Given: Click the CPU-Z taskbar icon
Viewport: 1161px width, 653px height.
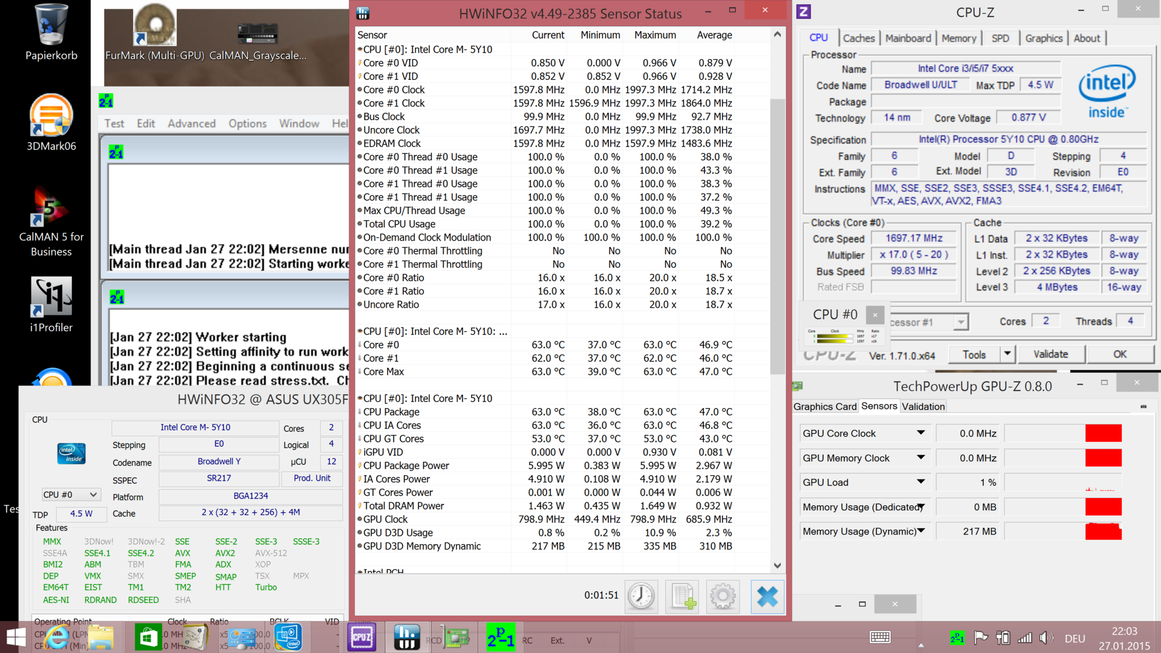Looking at the screenshot, I should coord(362,637).
